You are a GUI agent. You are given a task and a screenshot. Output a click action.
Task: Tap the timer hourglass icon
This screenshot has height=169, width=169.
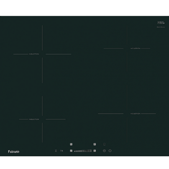click(56, 151)
